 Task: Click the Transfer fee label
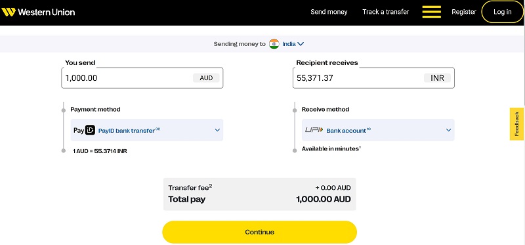pos(190,187)
